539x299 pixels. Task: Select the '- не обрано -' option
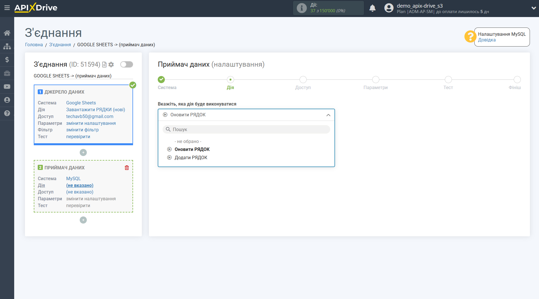coord(188,141)
